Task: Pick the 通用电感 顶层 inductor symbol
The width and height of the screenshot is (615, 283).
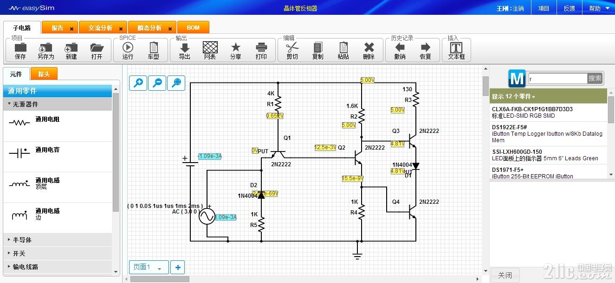Action: pos(19,184)
